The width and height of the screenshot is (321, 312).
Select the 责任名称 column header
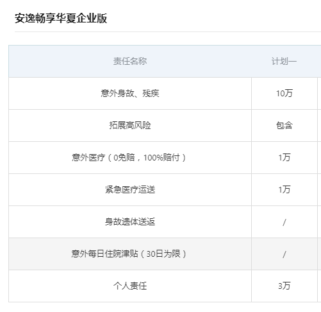(x=130, y=61)
